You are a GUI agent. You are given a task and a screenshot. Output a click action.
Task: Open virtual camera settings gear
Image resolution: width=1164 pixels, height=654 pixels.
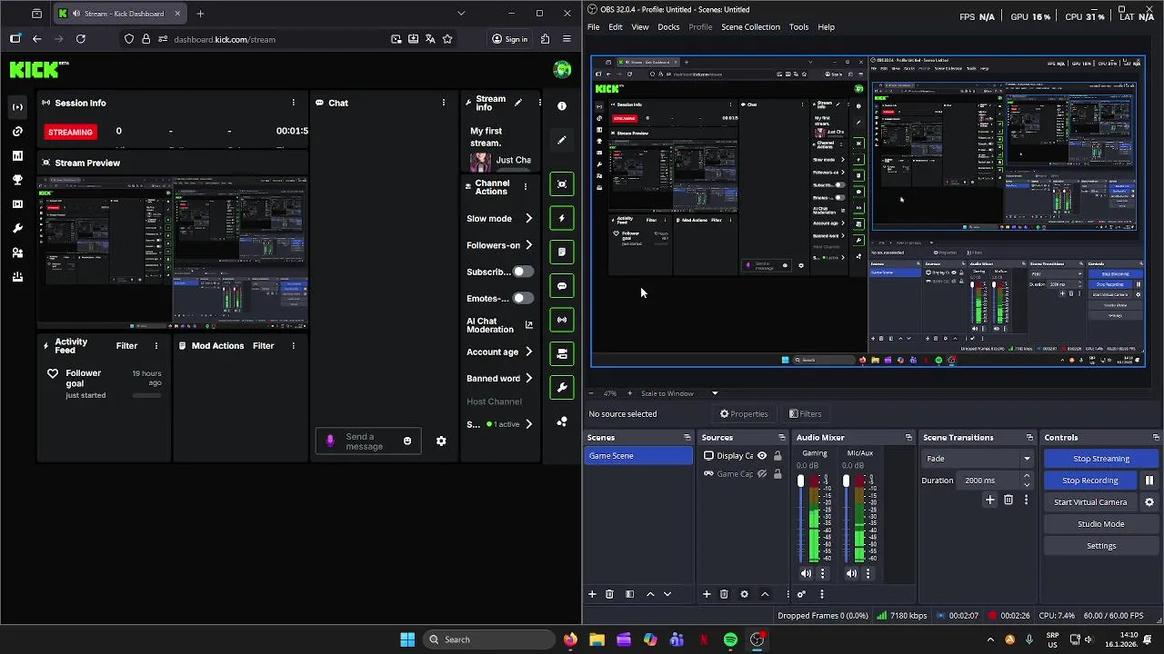pos(1149,502)
